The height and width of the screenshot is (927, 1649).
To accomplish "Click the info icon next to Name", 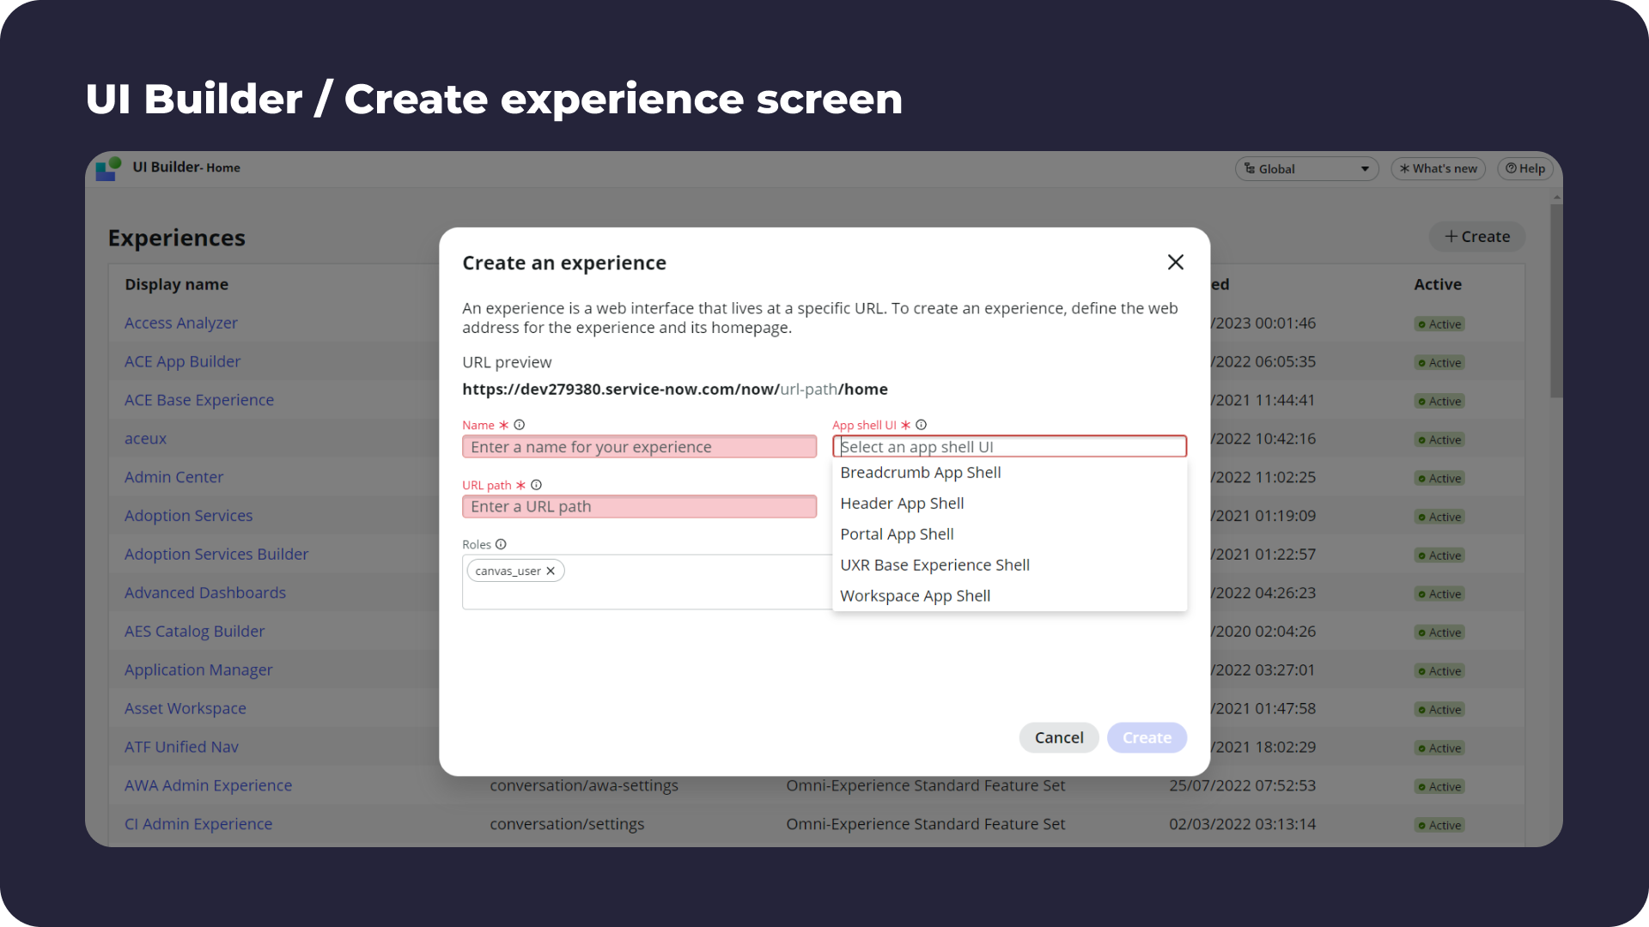I will tap(520, 425).
